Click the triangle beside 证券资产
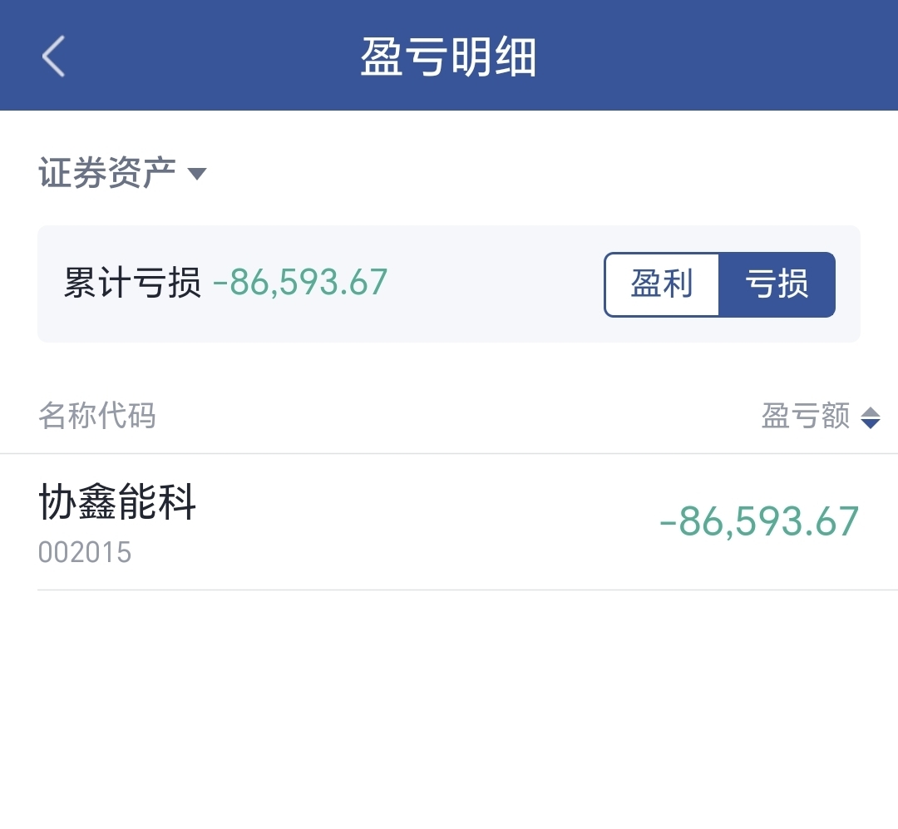 tap(197, 174)
